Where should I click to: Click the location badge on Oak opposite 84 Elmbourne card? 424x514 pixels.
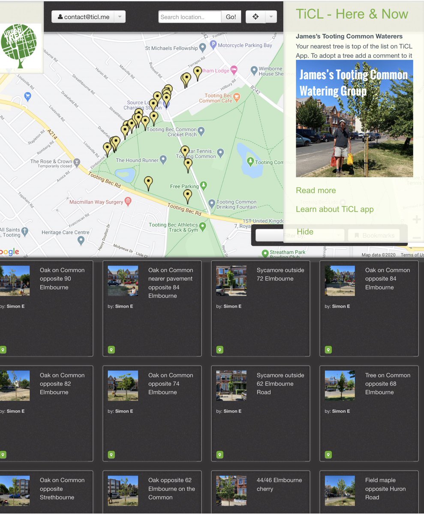click(328, 350)
